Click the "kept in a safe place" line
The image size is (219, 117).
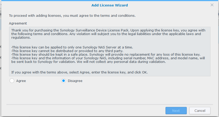(x=77, y=54)
